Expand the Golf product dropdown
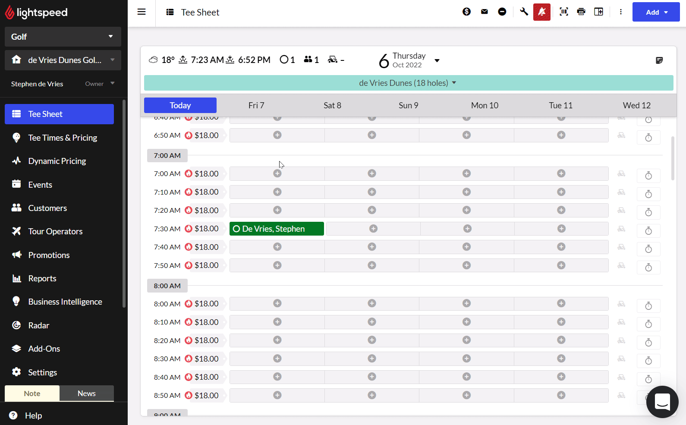The width and height of the screenshot is (686, 425). 63,37
